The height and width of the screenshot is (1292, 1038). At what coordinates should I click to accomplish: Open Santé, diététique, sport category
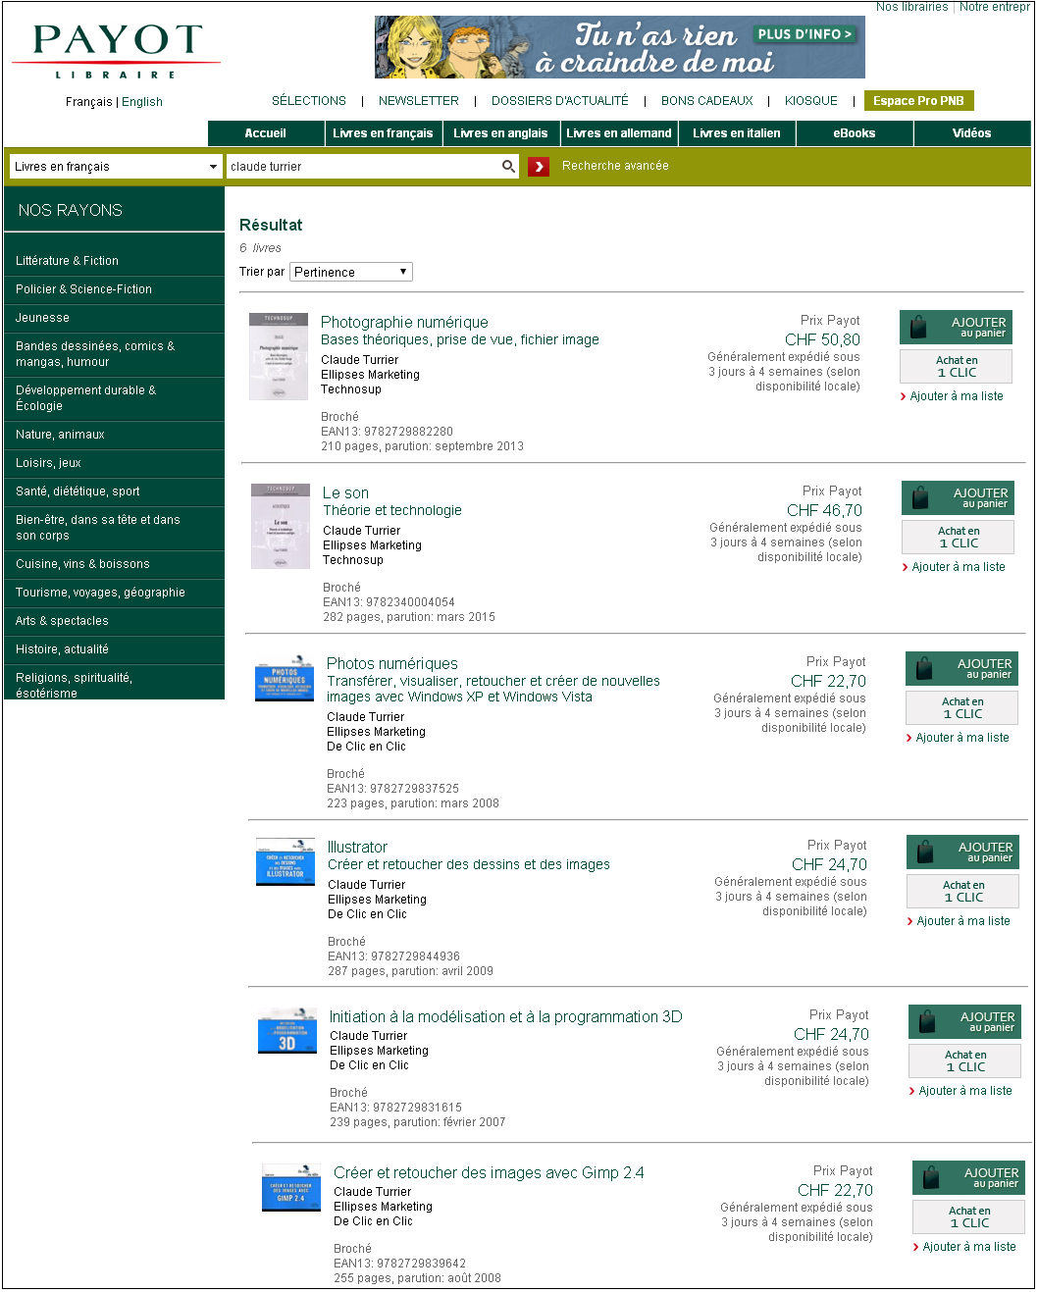114,491
